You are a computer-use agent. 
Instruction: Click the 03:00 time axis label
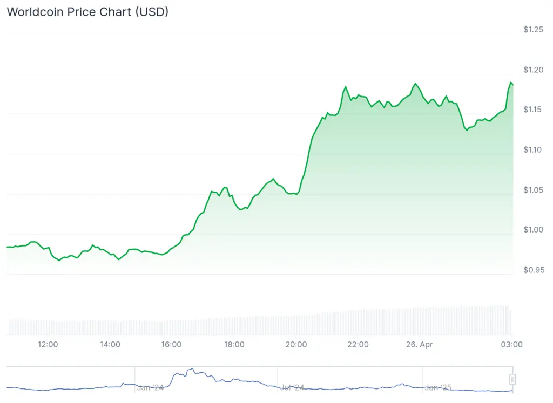(x=512, y=344)
